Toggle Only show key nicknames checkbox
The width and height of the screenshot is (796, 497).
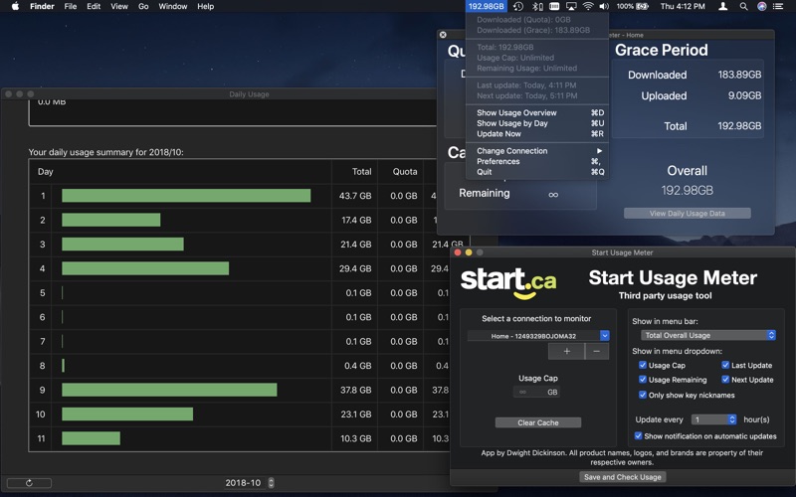(642, 395)
